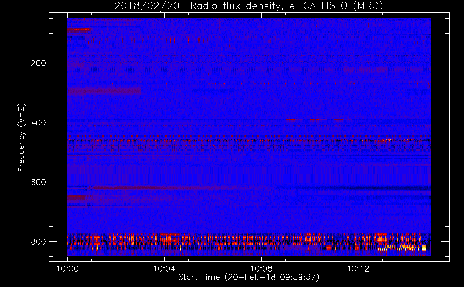Click the '10:00' time tick label
The image size is (464, 287).
point(67,269)
